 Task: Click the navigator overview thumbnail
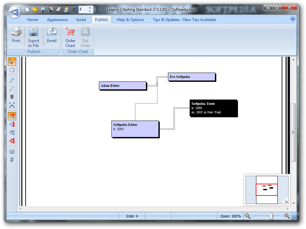[x=267, y=190]
